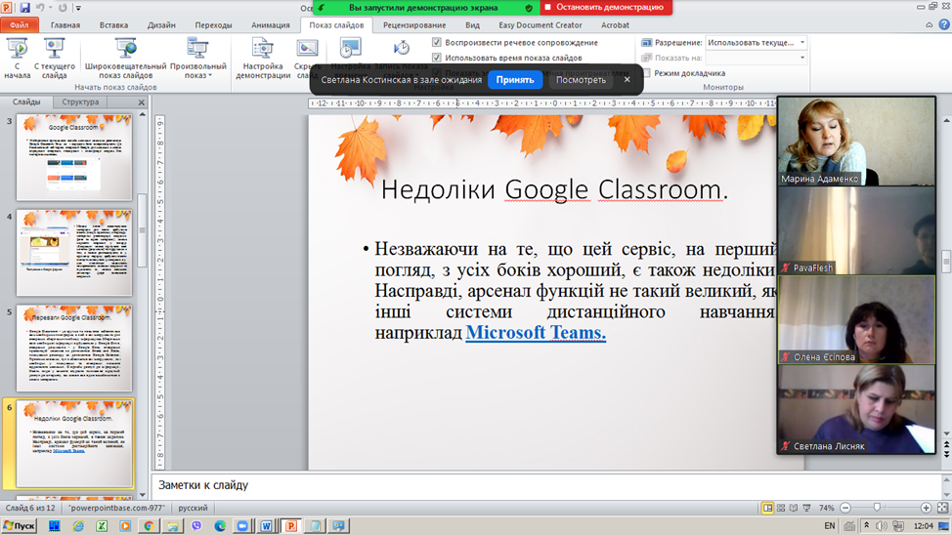The height and width of the screenshot is (535, 952).
Task: Open the Easy Document Creator tab
Action: tap(540, 24)
